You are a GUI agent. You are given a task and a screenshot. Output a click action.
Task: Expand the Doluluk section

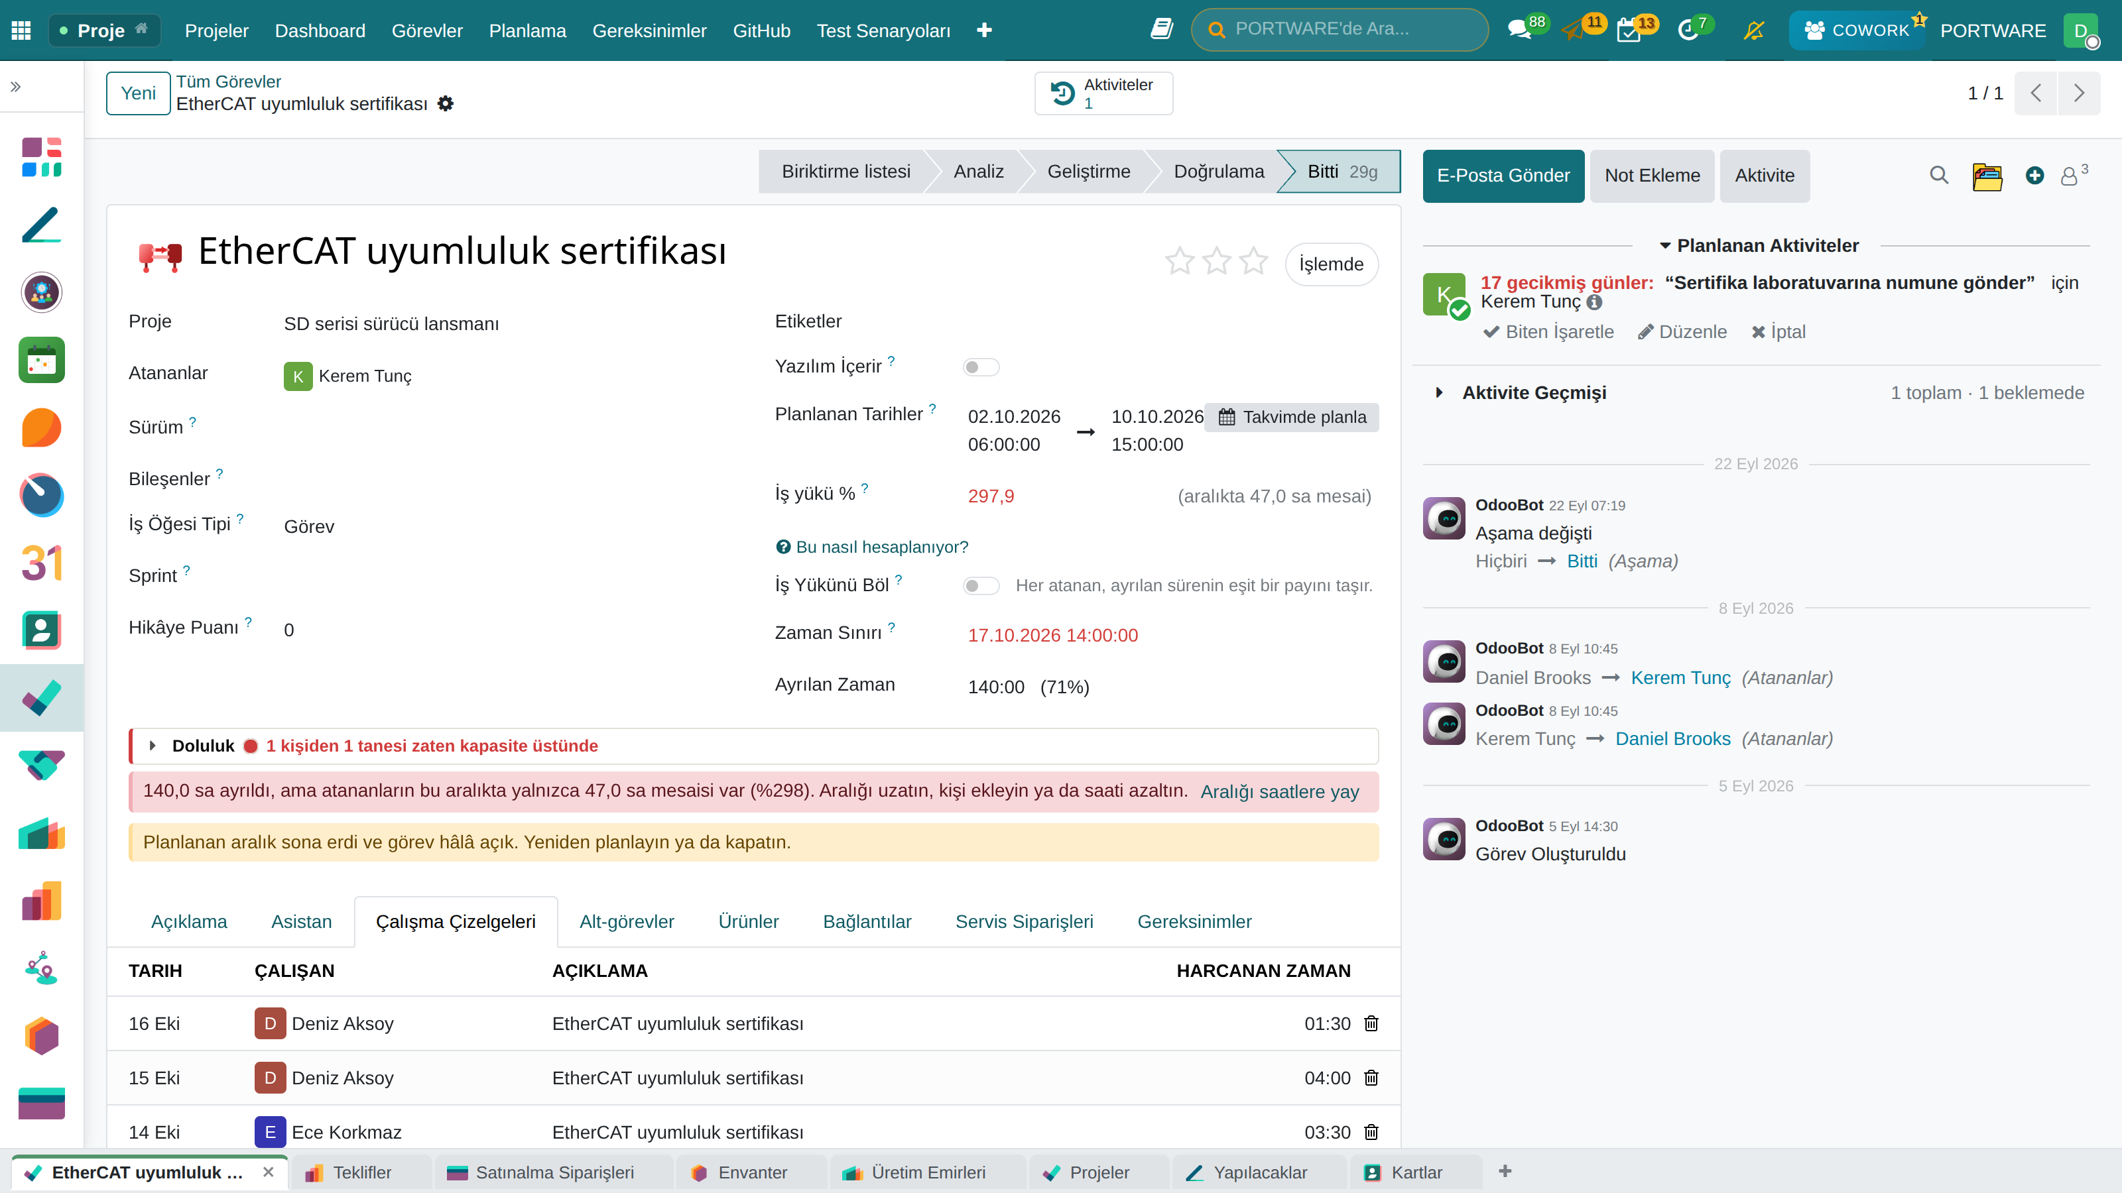153,746
